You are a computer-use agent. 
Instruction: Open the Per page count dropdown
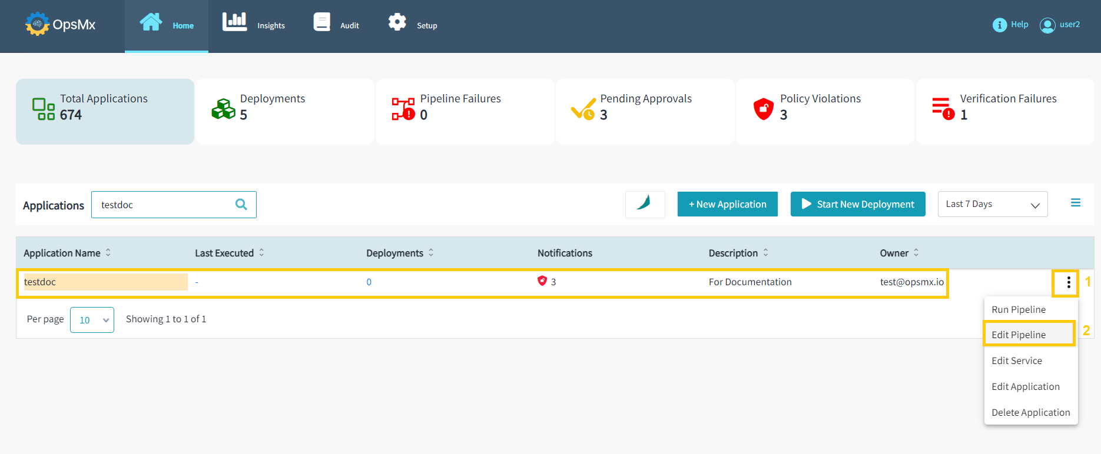pos(92,320)
